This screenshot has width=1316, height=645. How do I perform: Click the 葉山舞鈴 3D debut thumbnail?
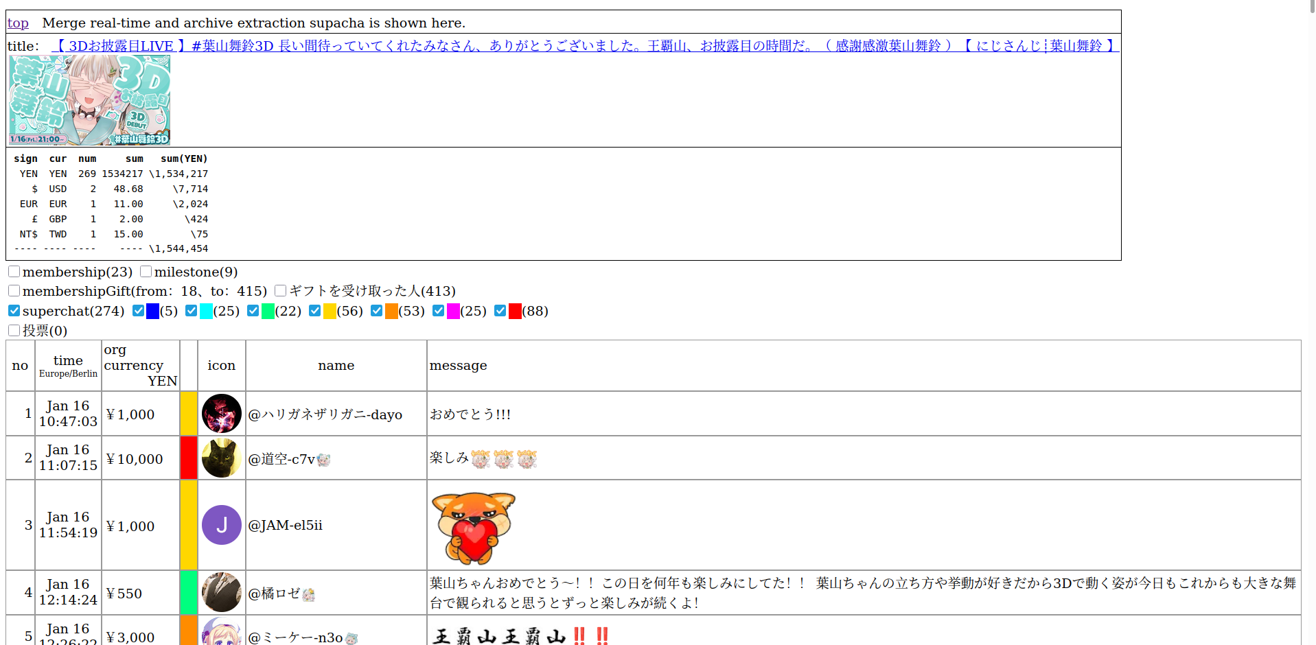[90, 100]
